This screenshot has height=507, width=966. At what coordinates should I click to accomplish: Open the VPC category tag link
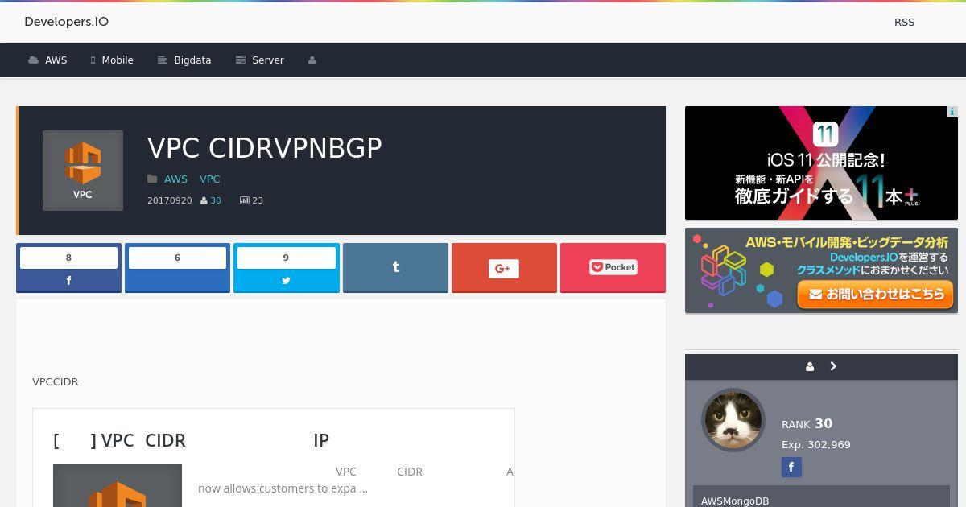[x=210, y=179]
